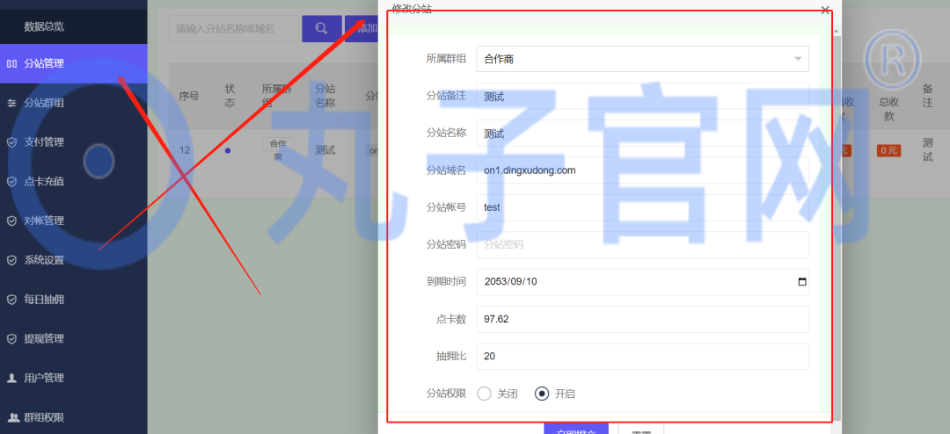Click the reset button beside 立即提交
950x434 pixels.
pyautogui.click(x=641, y=429)
